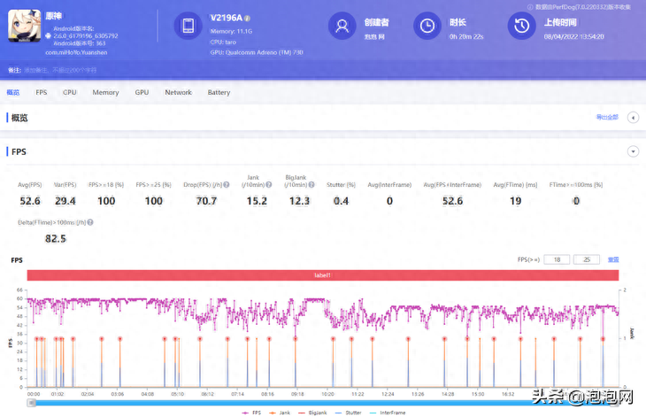This screenshot has height=417, width=646.
Task: Click the blue timeline range slider bar
Action: [323, 403]
